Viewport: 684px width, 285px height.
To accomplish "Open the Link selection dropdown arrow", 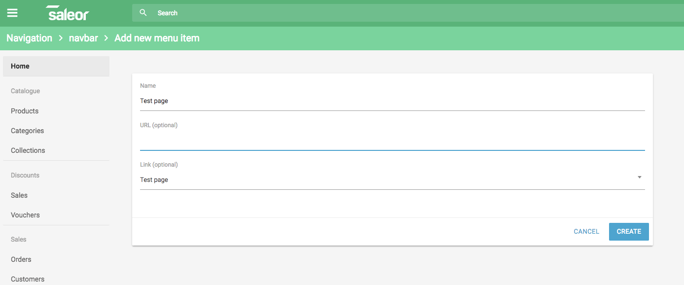I will pos(639,177).
